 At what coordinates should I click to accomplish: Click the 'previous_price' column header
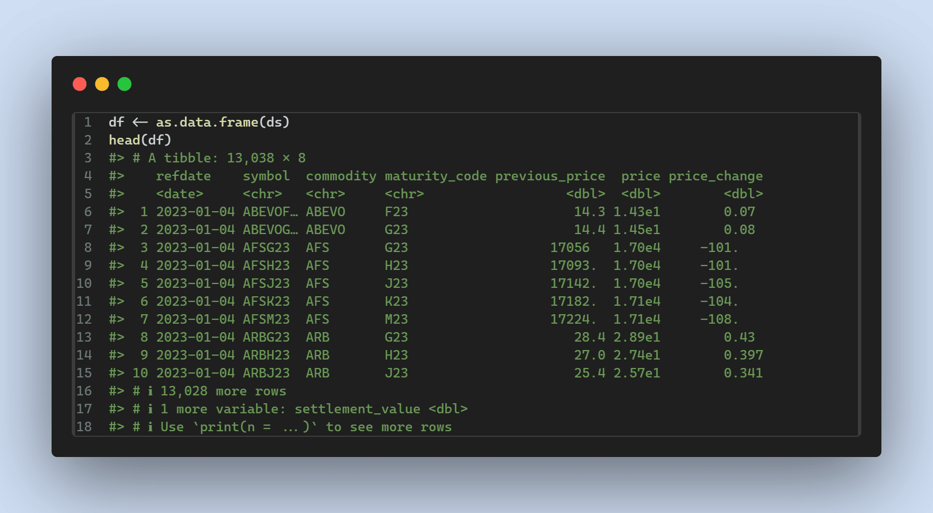pos(549,176)
